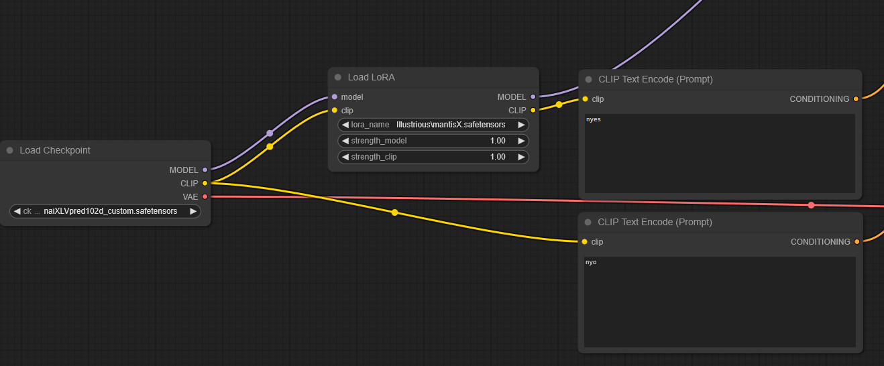Click the midpoint dot on checkpoint CLIP to nyo link
This screenshot has height=366, width=884.
coord(394,212)
